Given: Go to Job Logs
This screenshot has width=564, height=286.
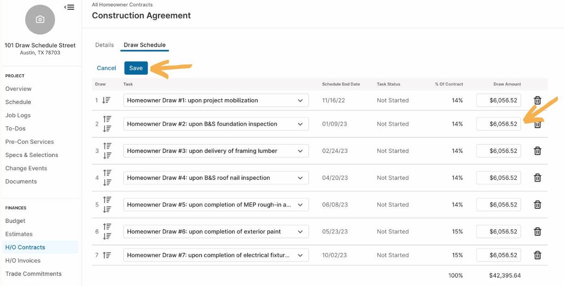Looking at the screenshot, I should tap(18, 115).
